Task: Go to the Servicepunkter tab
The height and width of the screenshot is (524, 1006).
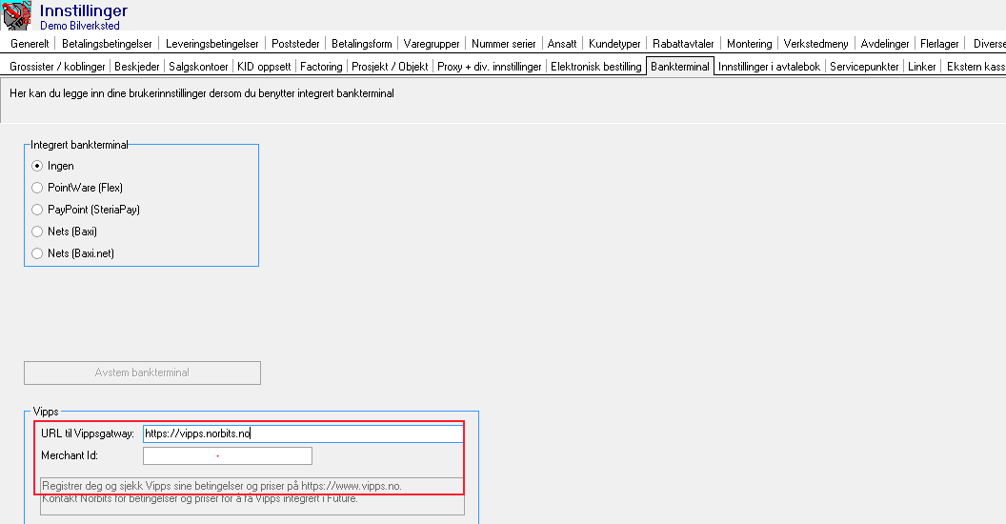Action: pos(864,67)
